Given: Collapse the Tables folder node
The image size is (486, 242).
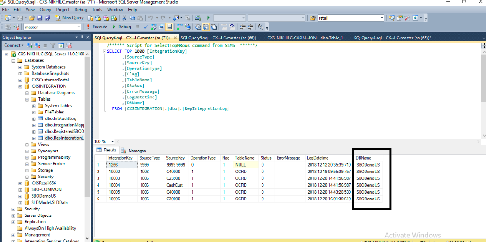Looking at the screenshot, I should pyautogui.click(x=27, y=99).
